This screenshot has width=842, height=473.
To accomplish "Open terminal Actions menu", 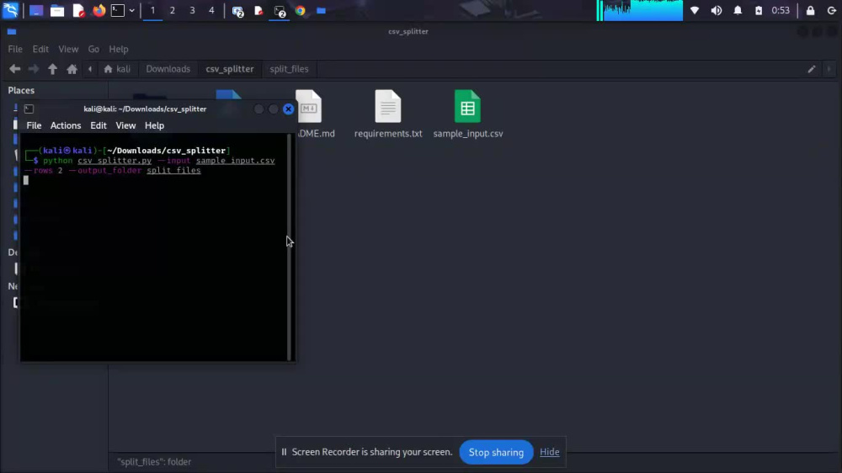I will (66, 125).
